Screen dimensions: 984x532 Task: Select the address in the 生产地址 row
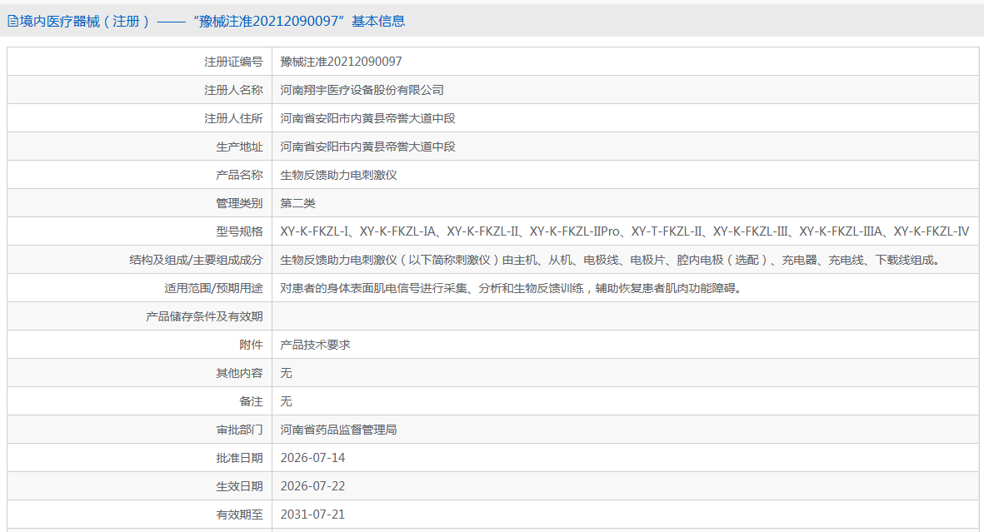[367, 147]
